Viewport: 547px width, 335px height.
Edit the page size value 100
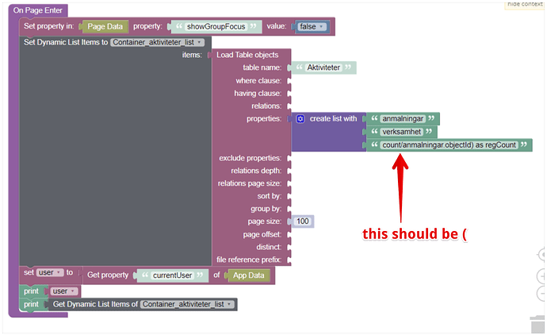(303, 221)
